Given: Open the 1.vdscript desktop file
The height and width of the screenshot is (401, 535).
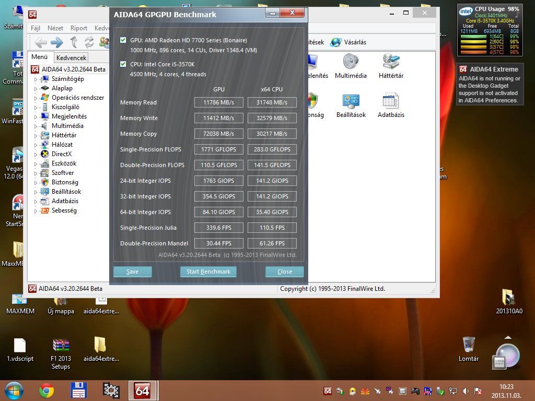Looking at the screenshot, I should [20, 349].
